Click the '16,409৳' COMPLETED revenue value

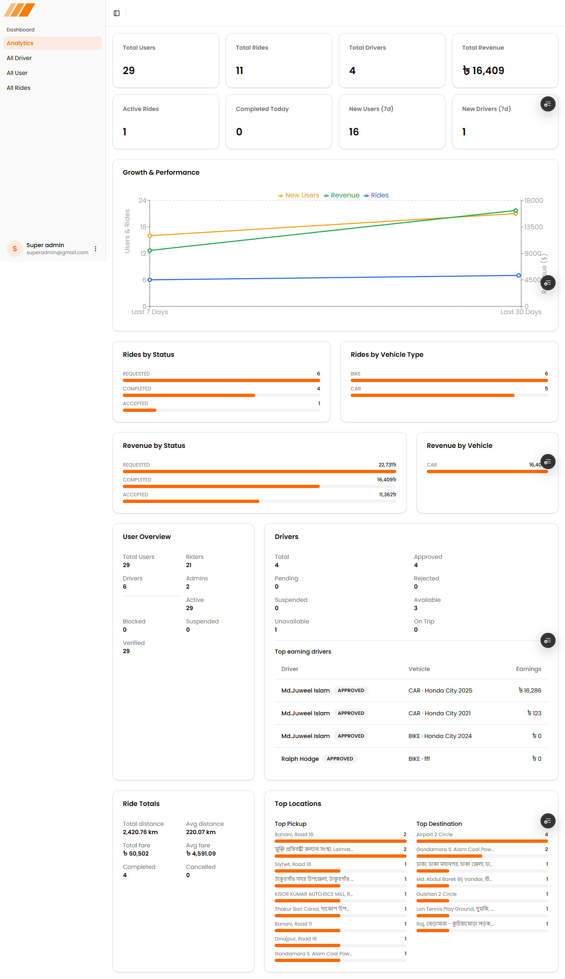pyautogui.click(x=386, y=480)
